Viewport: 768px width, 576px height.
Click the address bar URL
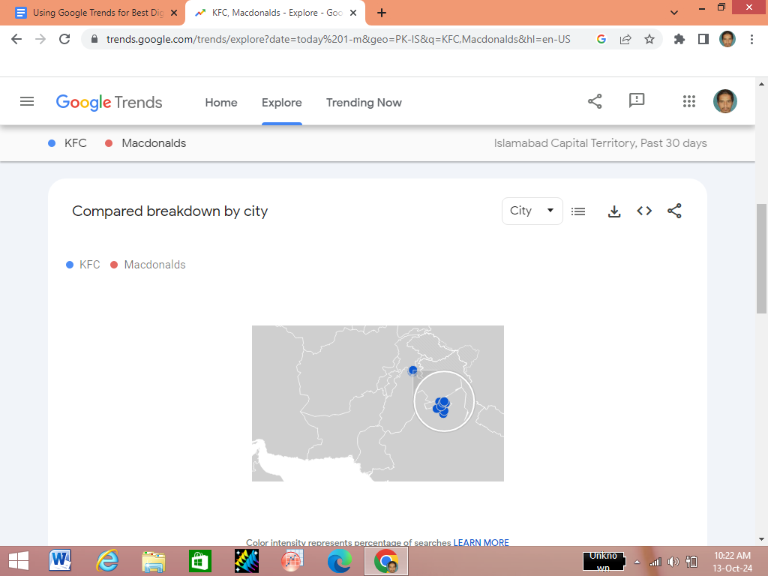tap(337, 39)
